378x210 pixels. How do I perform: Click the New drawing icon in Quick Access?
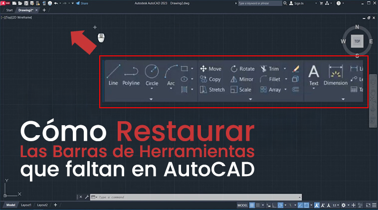click(x=14, y=3)
